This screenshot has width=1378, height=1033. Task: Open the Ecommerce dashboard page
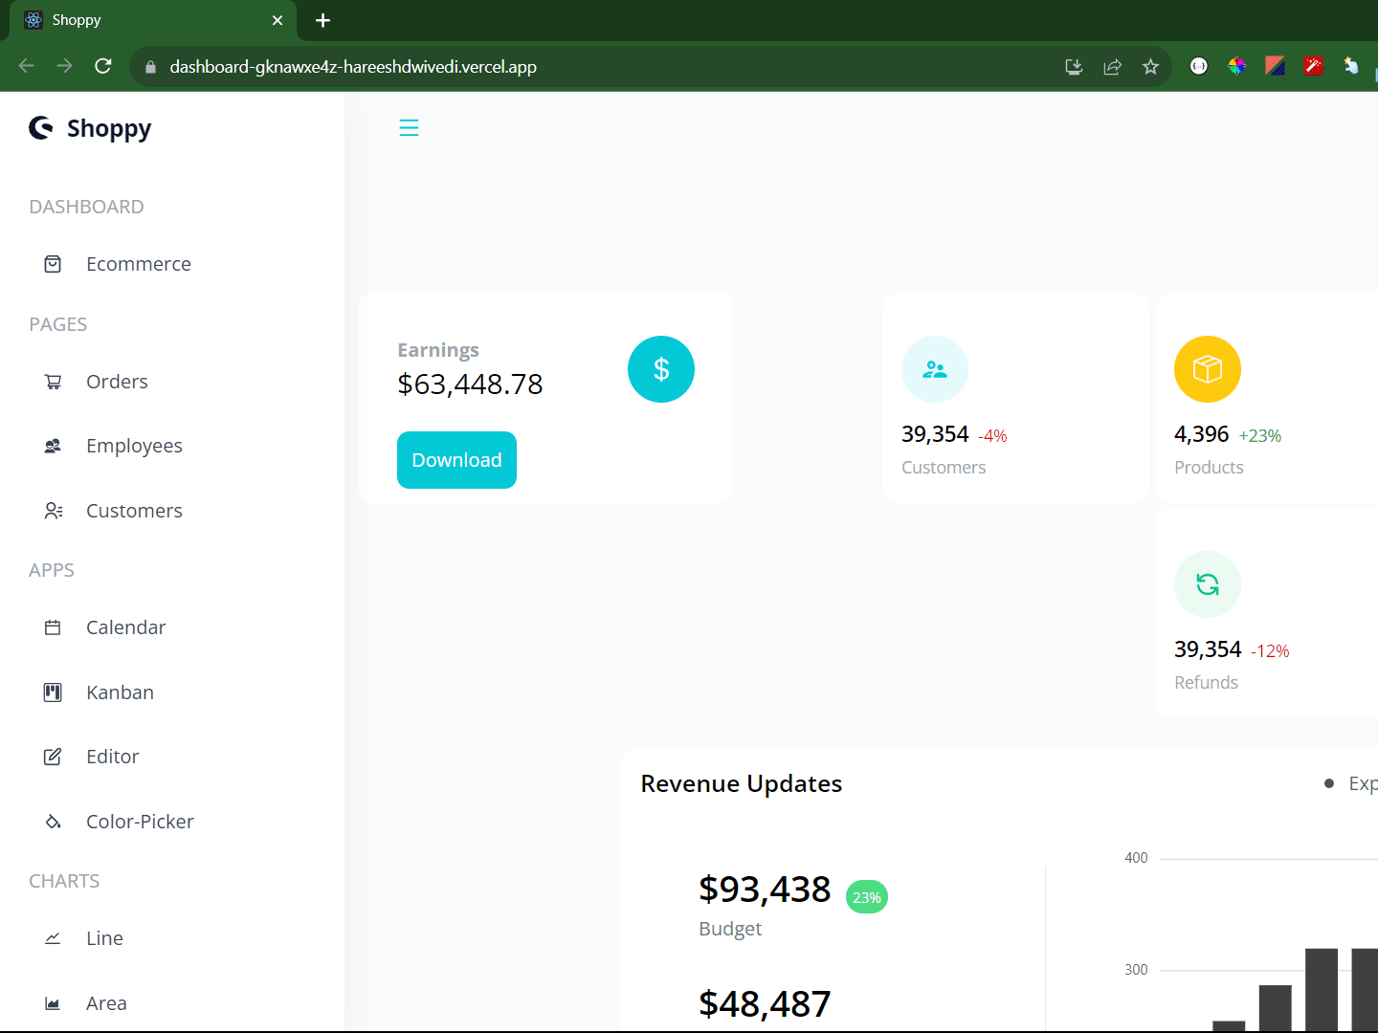[x=139, y=264]
